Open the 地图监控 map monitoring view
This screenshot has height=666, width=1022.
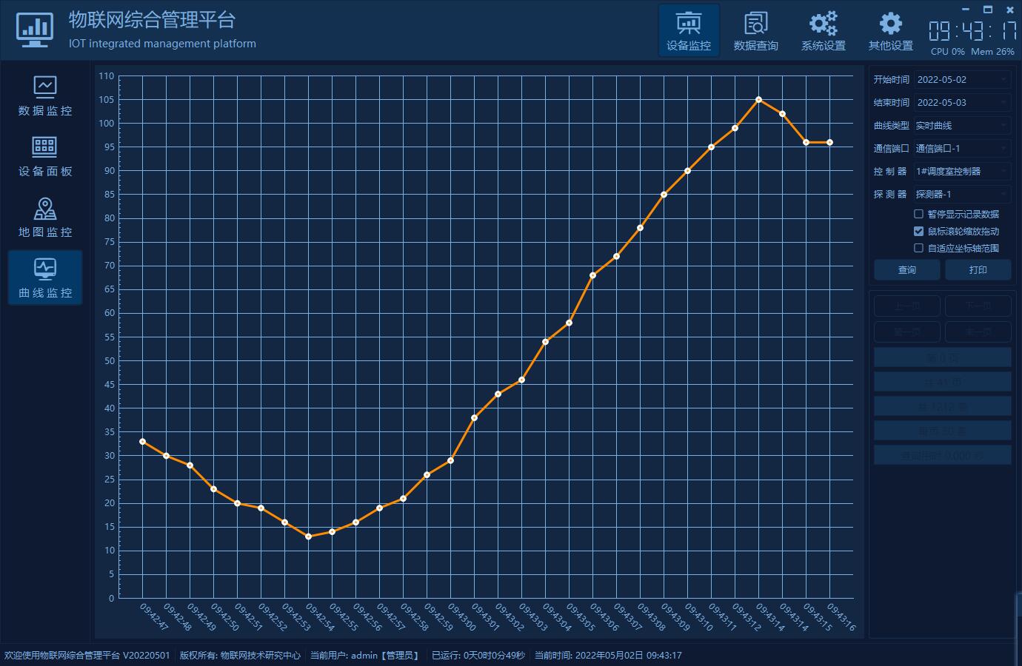click(45, 217)
